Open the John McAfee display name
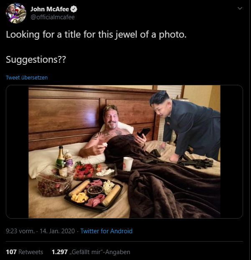This screenshot has width=251, height=260. [50, 9]
